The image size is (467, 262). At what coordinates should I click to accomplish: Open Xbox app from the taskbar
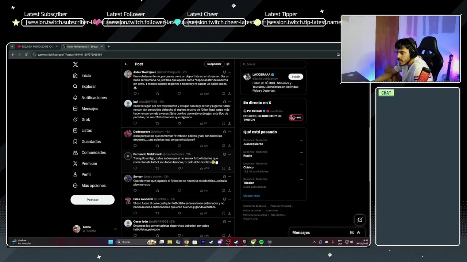click(x=253, y=242)
